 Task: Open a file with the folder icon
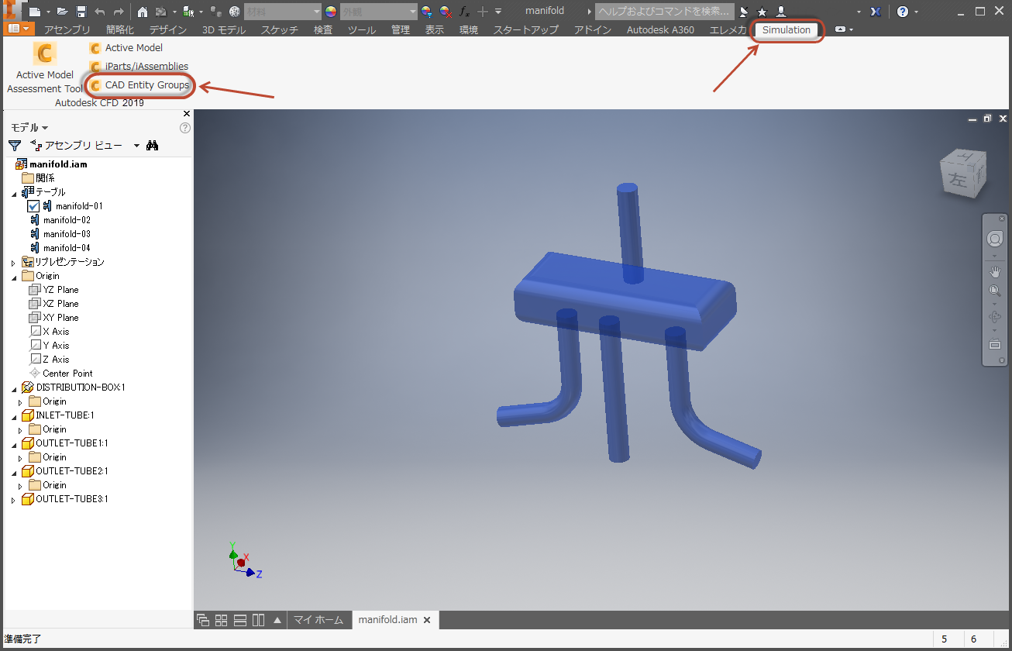(x=63, y=12)
